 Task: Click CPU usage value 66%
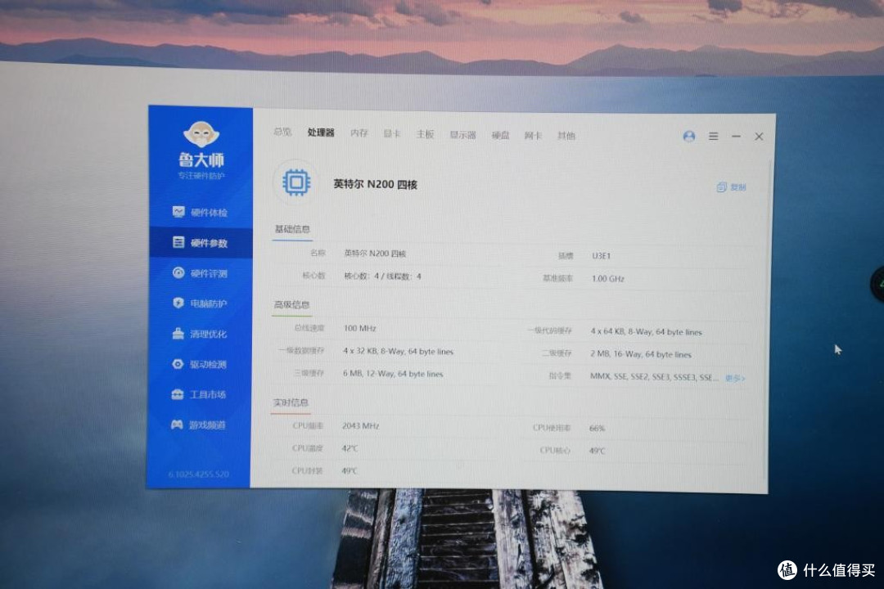(597, 429)
